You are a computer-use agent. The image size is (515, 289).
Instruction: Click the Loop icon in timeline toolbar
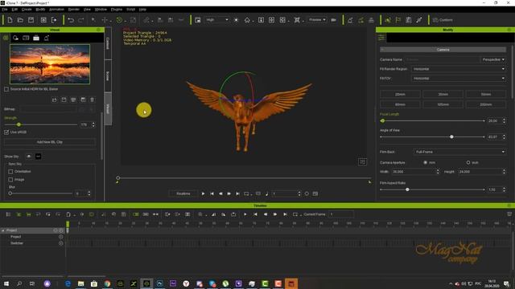295,214
